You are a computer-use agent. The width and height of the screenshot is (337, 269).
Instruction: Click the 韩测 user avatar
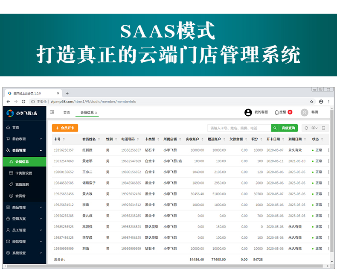point(304,112)
